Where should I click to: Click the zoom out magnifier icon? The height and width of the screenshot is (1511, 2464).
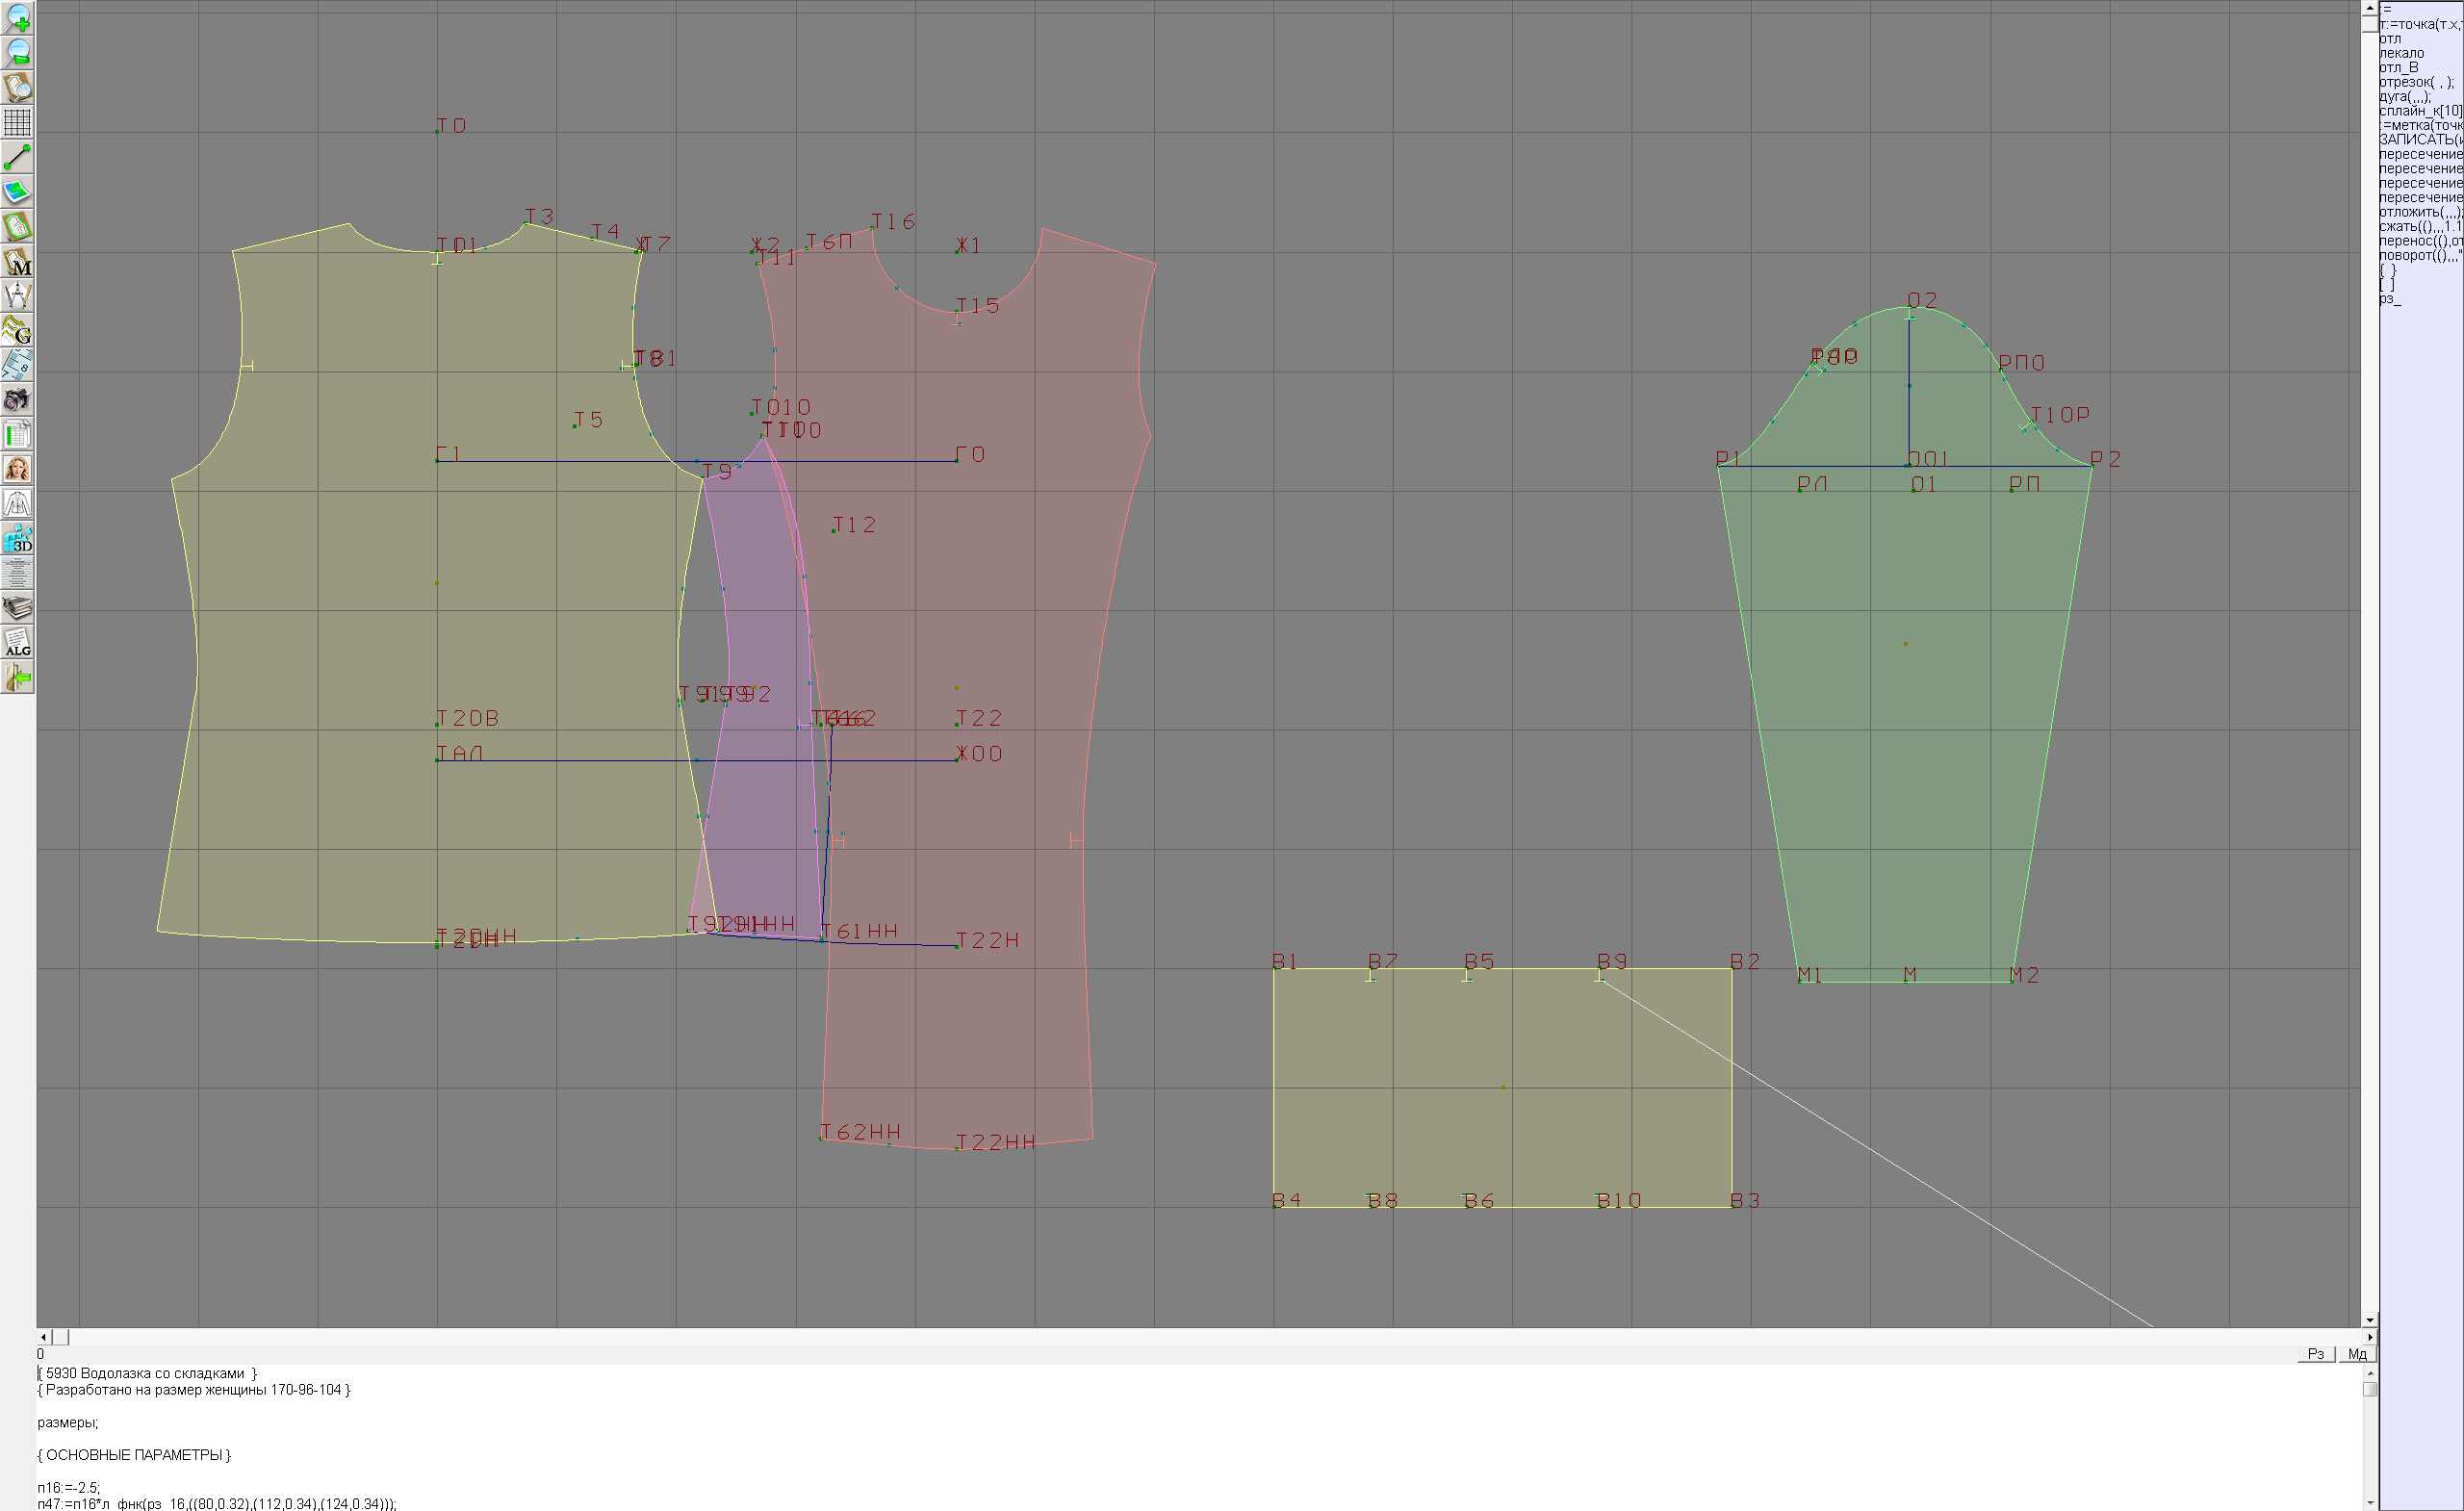[x=17, y=52]
